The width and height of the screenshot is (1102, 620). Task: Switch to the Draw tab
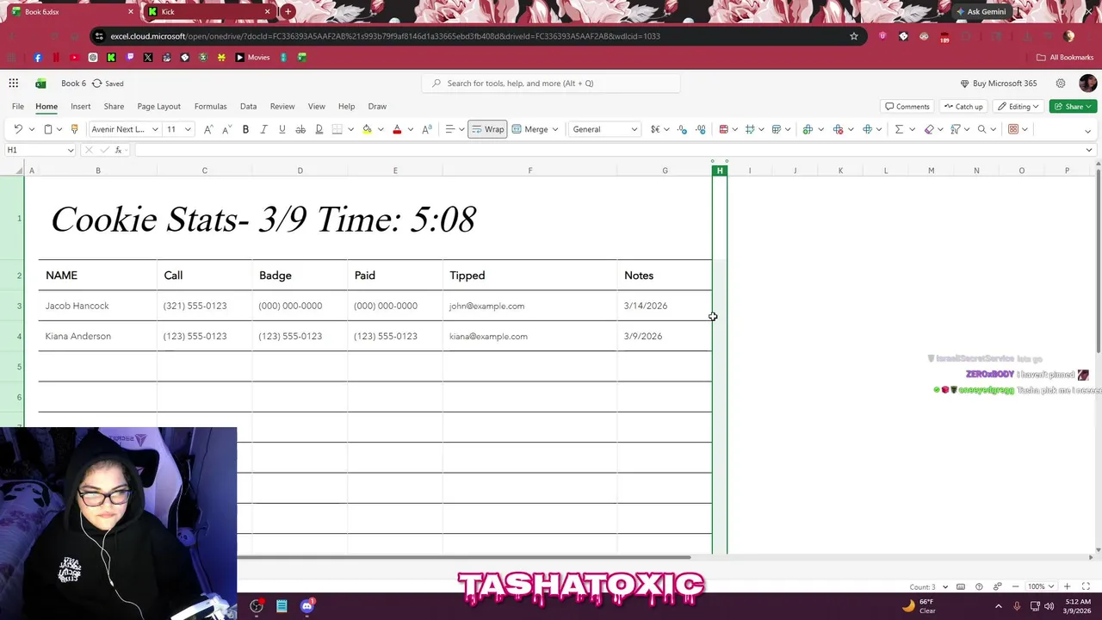377,107
